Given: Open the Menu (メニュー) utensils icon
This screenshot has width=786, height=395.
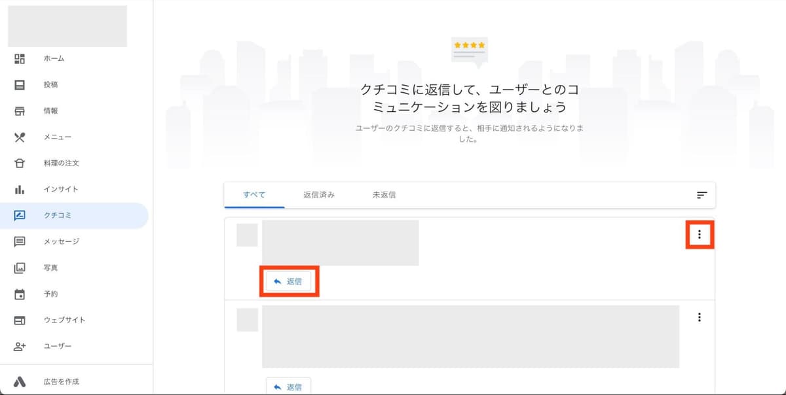Looking at the screenshot, I should (x=20, y=137).
